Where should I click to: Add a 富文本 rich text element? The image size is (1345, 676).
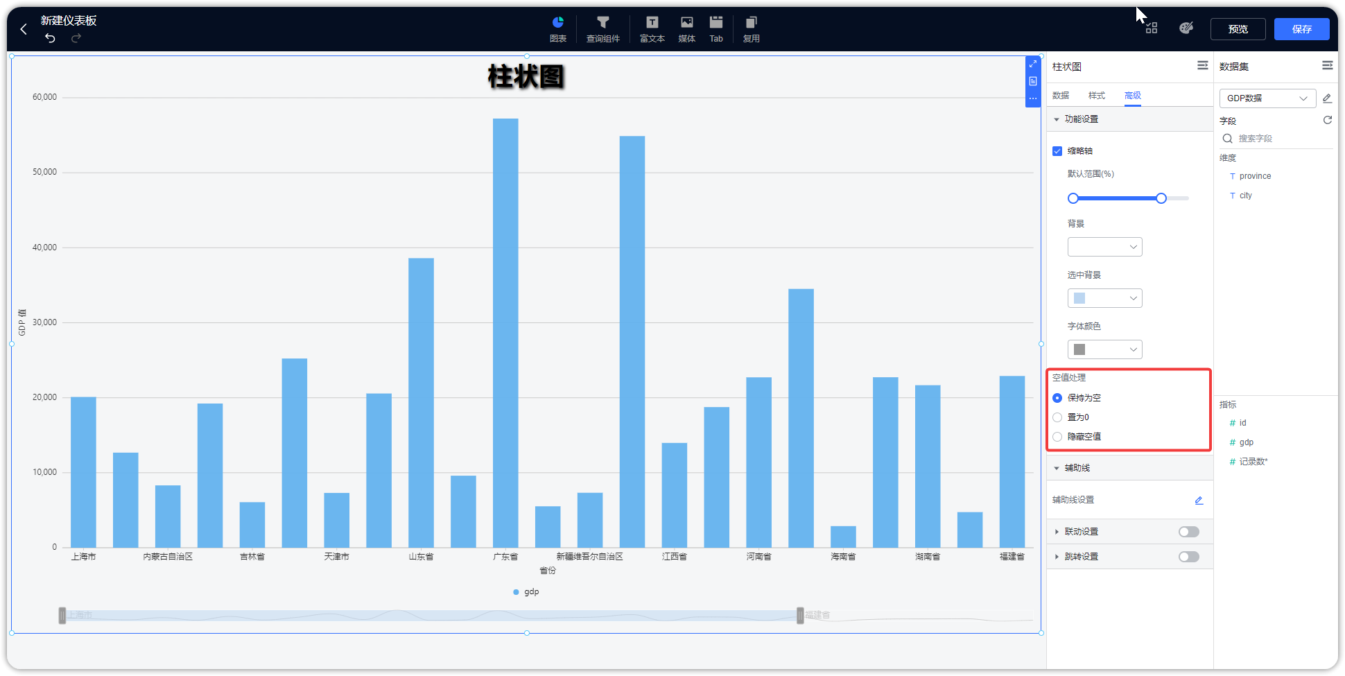coord(652,29)
